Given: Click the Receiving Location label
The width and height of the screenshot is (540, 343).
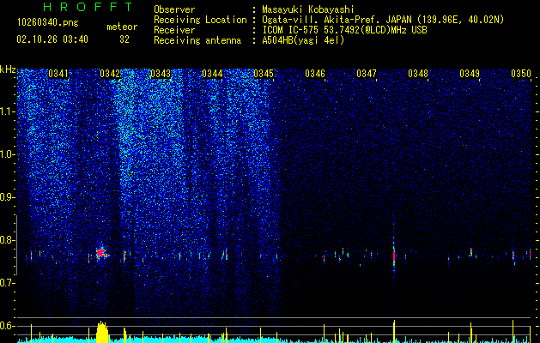Looking at the screenshot, I should point(200,20).
